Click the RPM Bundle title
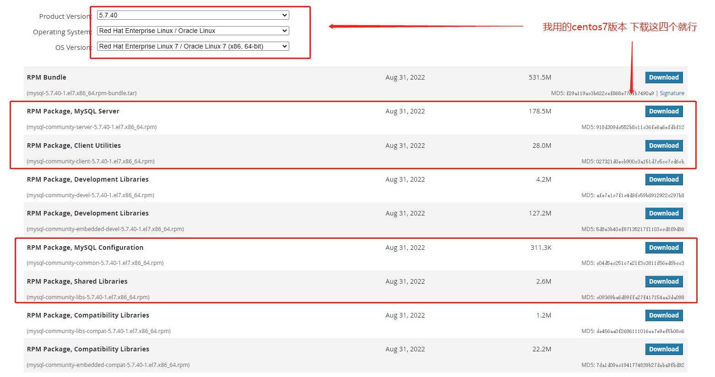The image size is (715, 377). 47,77
